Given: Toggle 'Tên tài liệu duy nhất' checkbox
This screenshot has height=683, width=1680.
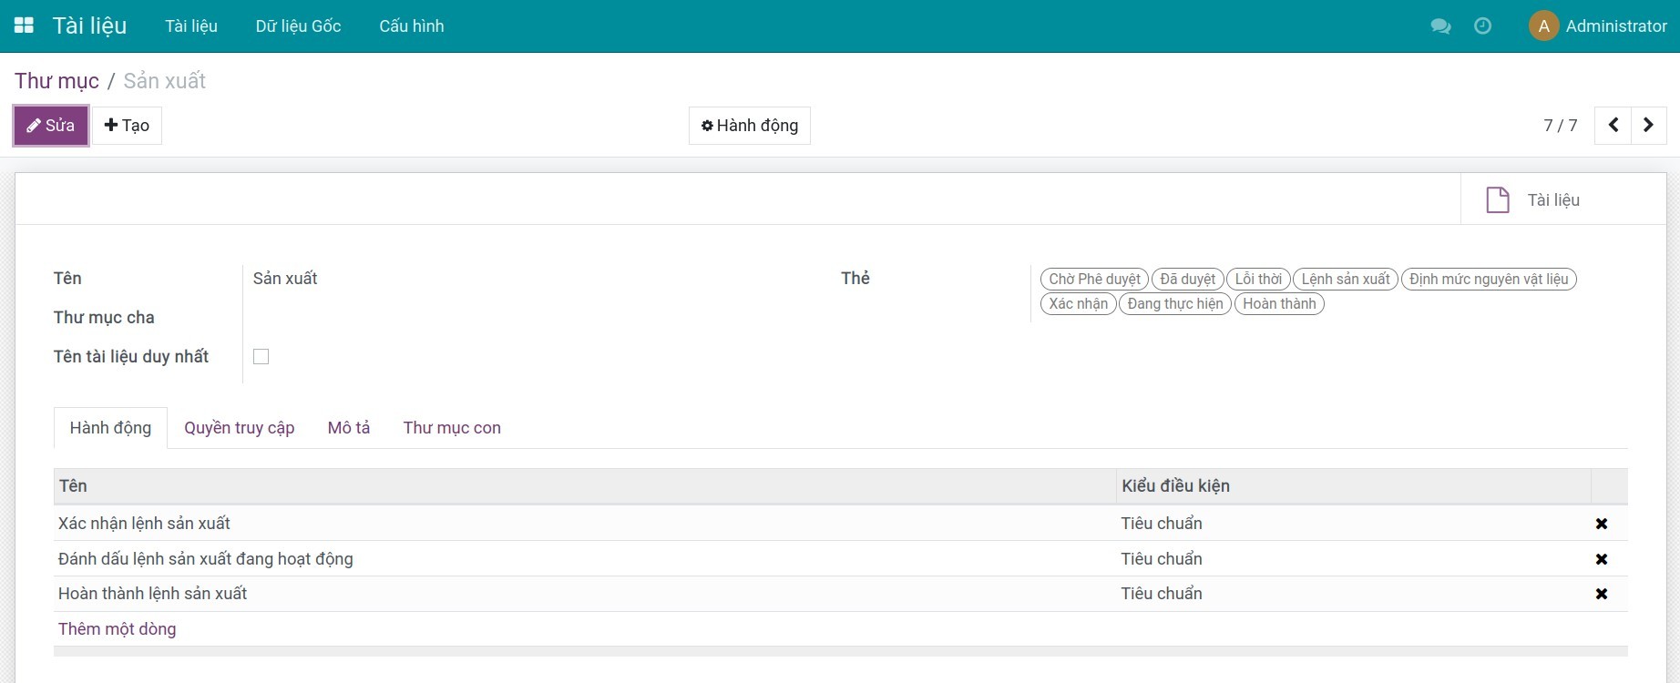Looking at the screenshot, I should click(261, 357).
